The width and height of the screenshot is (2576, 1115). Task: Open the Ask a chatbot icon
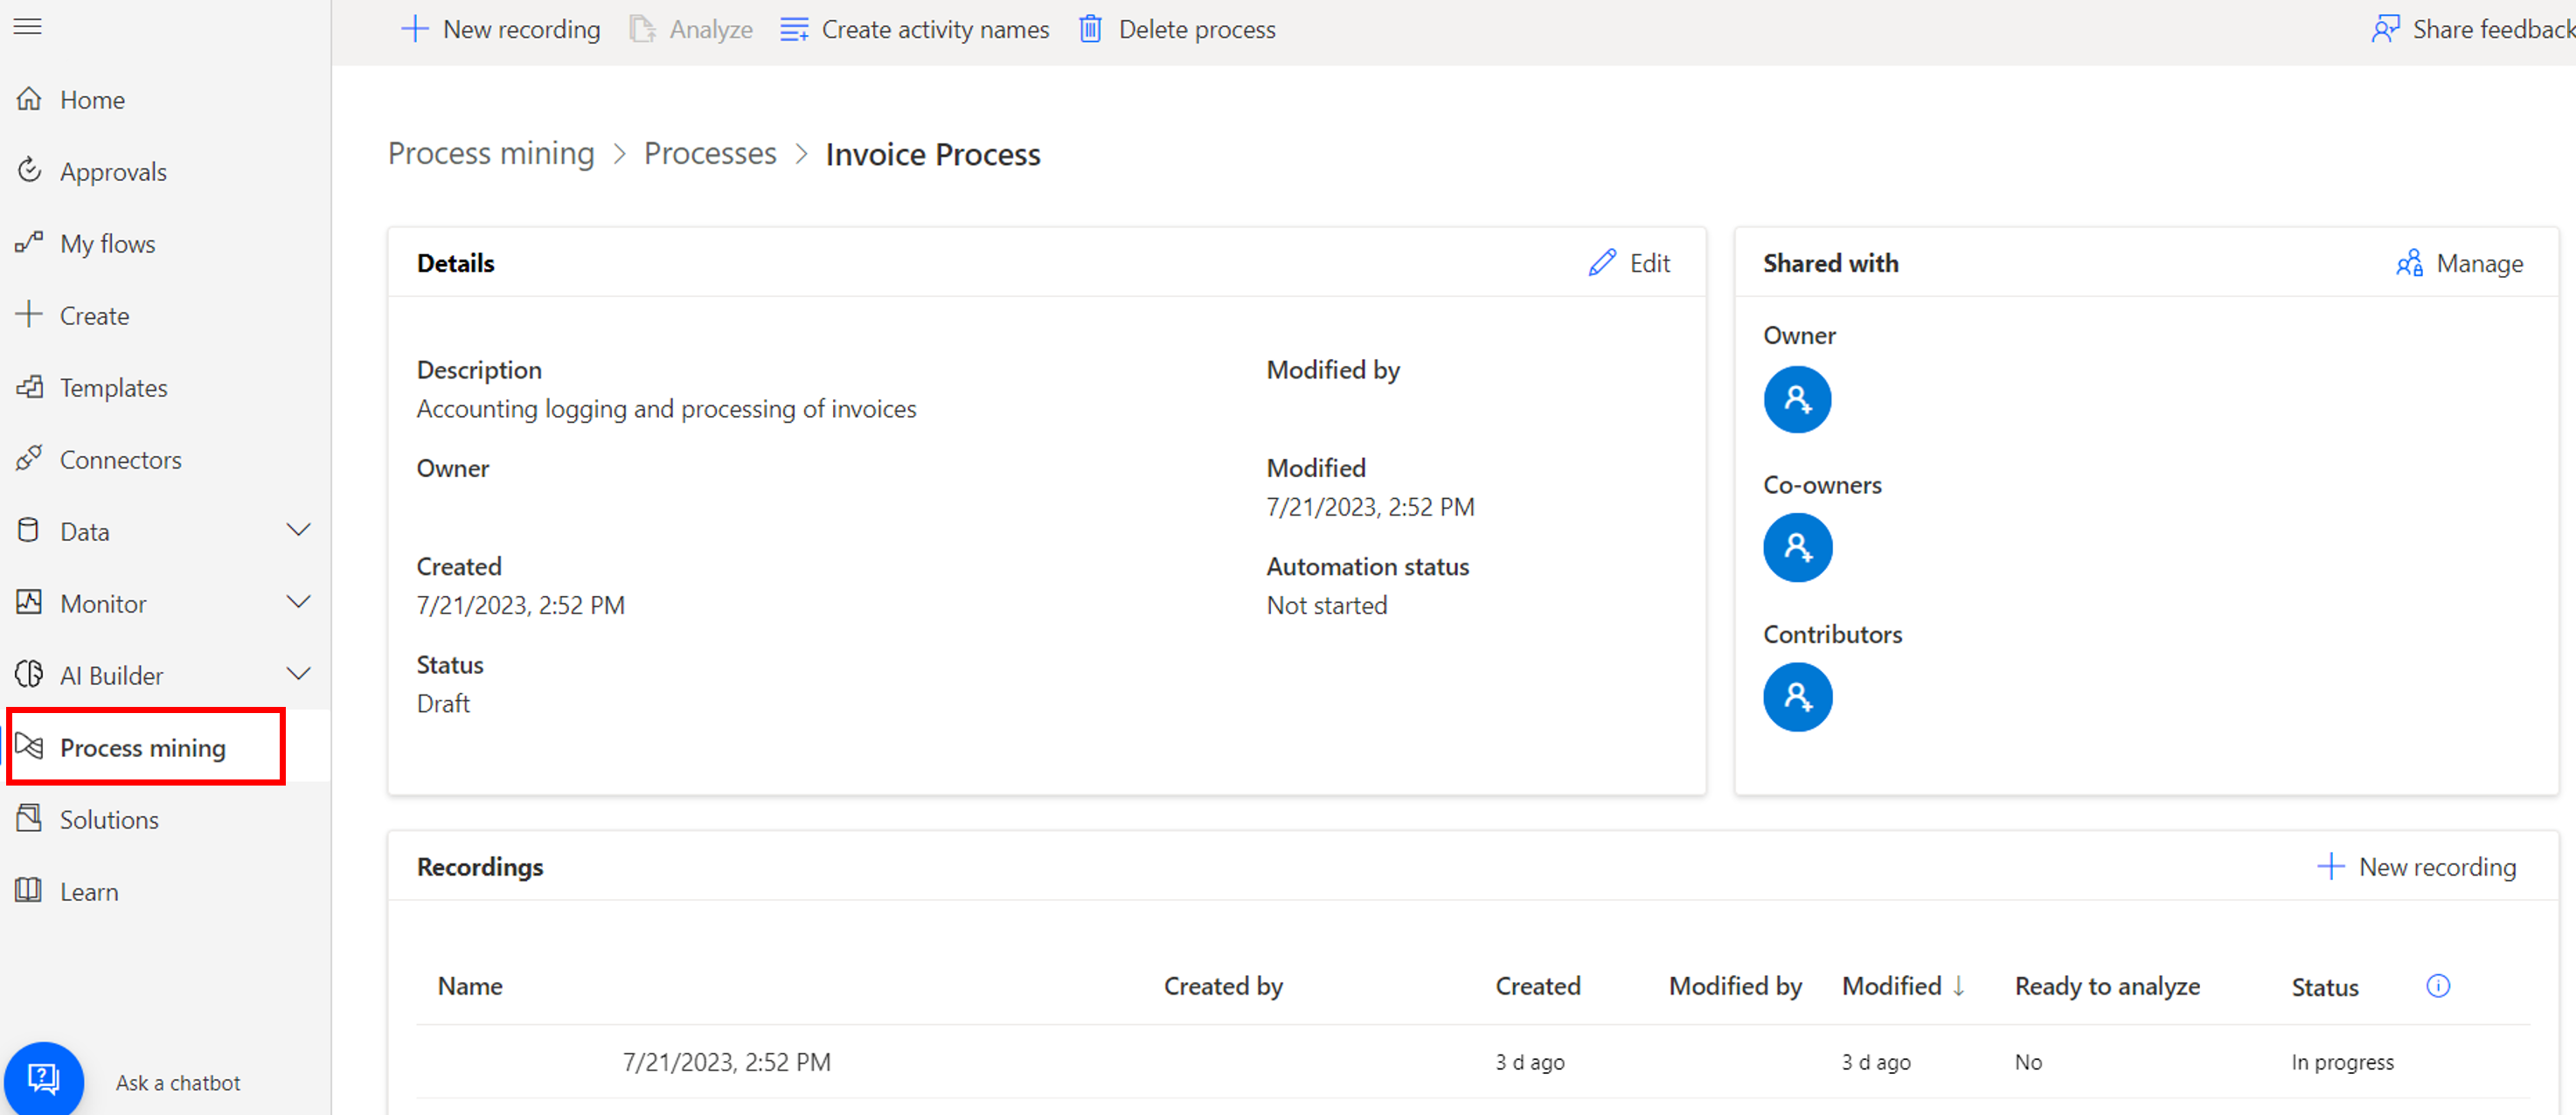pyautogui.click(x=44, y=1079)
